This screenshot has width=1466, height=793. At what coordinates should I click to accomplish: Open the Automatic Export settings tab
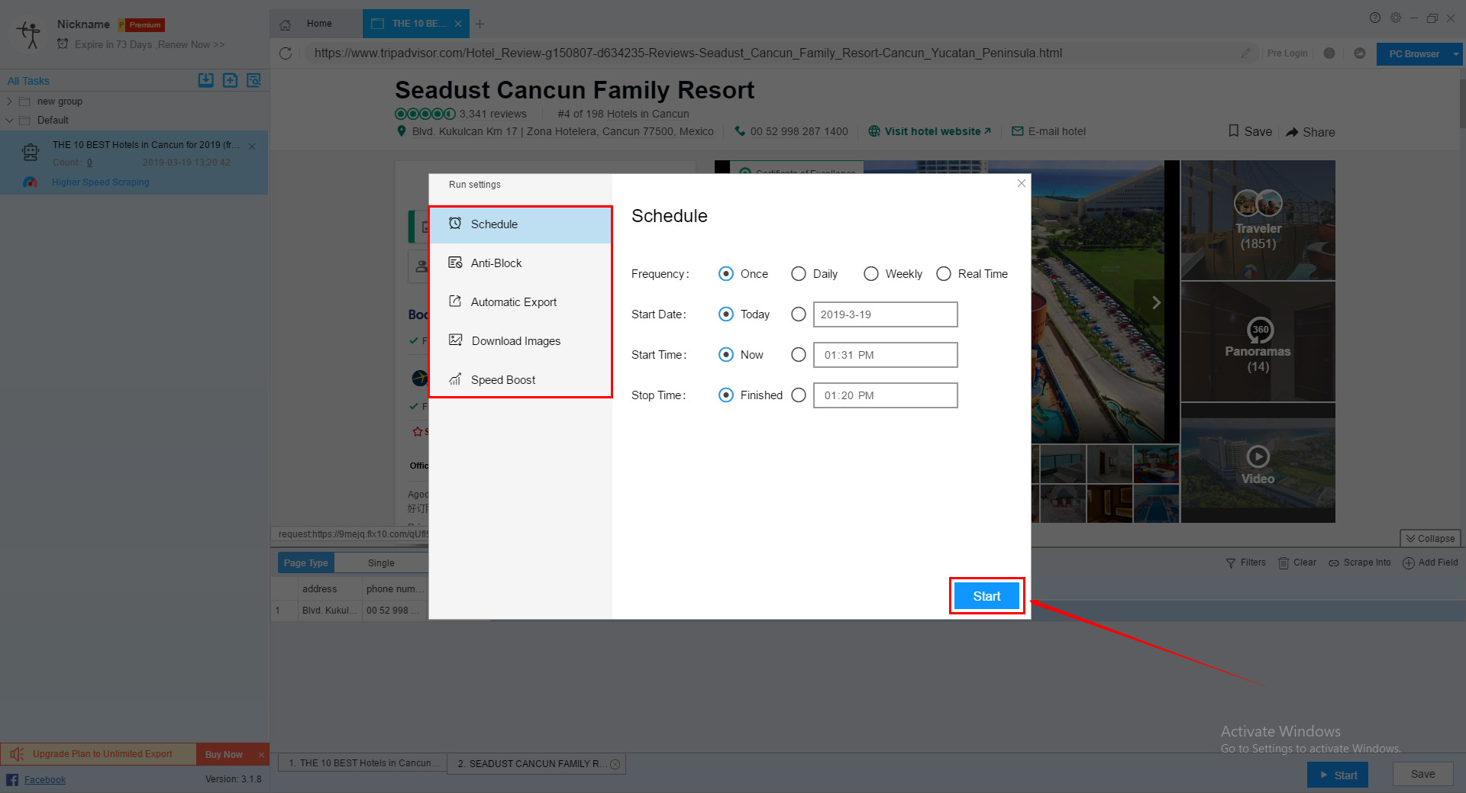pyautogui.click(x=521, y=302)
